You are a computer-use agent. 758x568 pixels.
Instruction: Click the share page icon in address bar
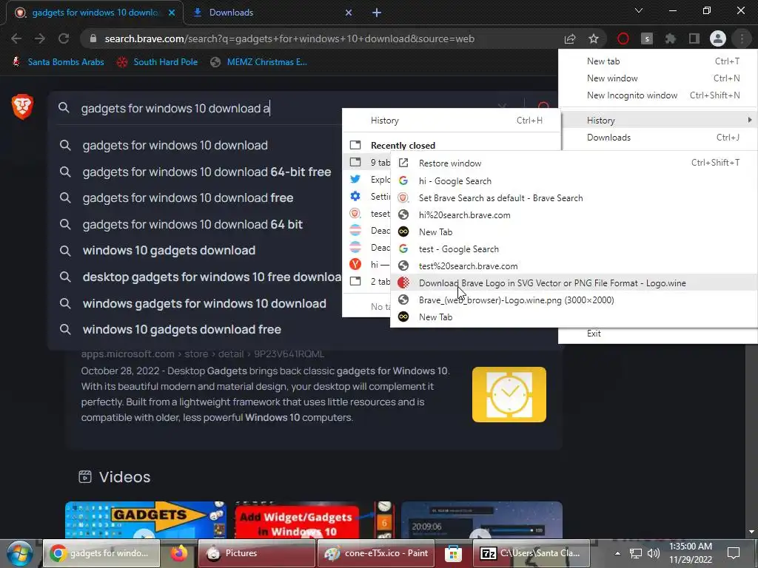(x=570, y=38)
